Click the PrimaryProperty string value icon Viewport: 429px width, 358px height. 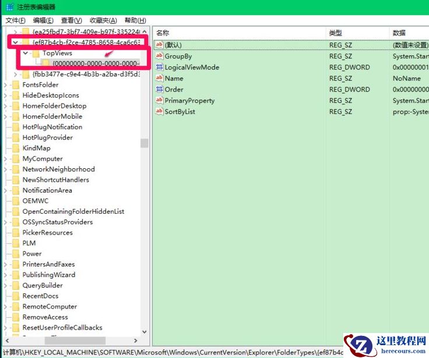pyautogui.click(x=159, y=100)
